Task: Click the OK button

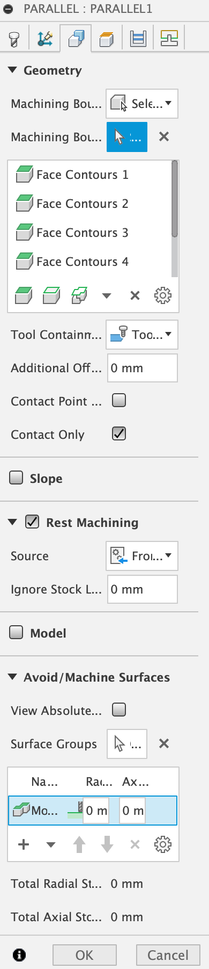Action: [85, 955]
